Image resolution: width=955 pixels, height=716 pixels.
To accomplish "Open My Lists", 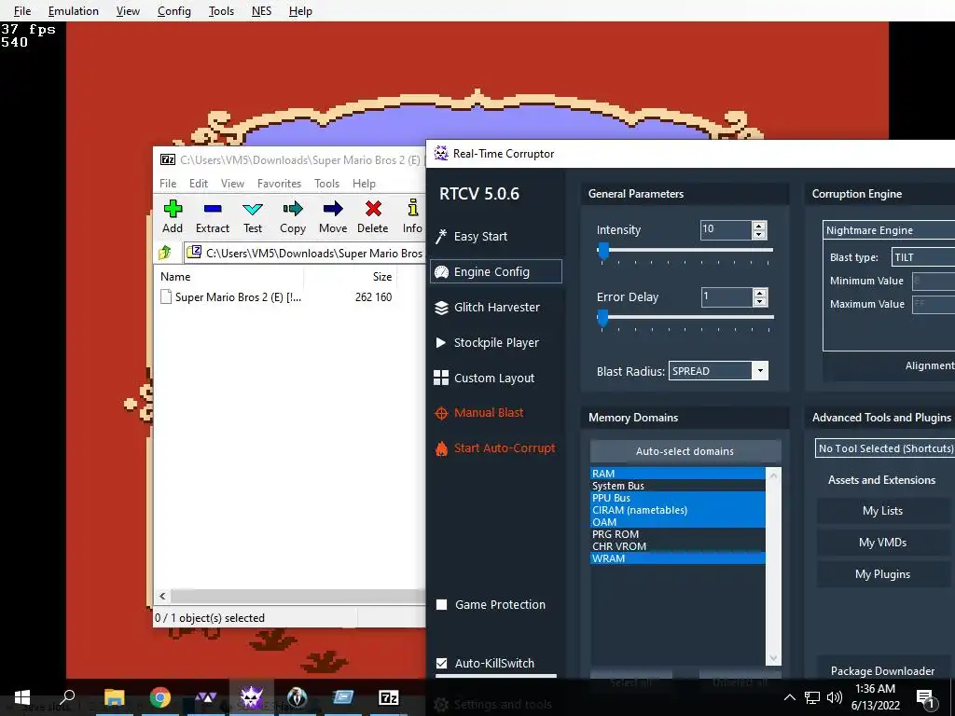I will click(882, 511).
